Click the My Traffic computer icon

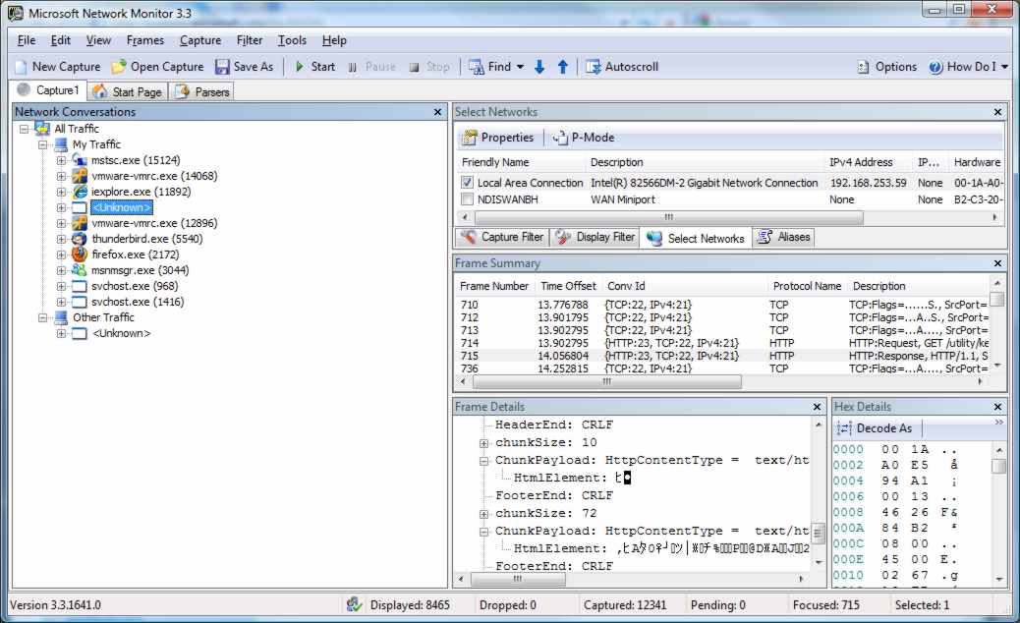coord(61,144)
